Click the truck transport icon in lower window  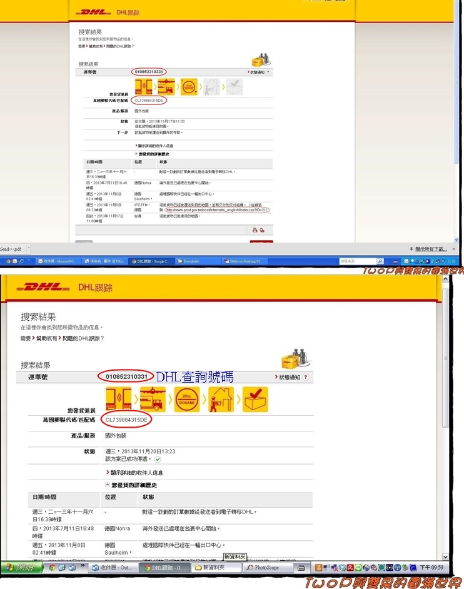coord(153,400)
